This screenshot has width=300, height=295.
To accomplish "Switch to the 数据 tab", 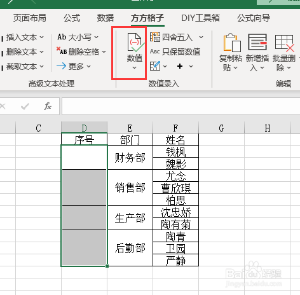I will pos(106,18).
